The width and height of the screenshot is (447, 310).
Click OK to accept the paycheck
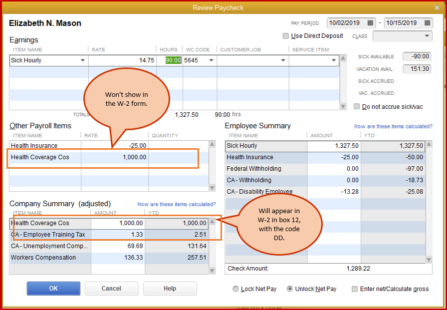point(53,289)
